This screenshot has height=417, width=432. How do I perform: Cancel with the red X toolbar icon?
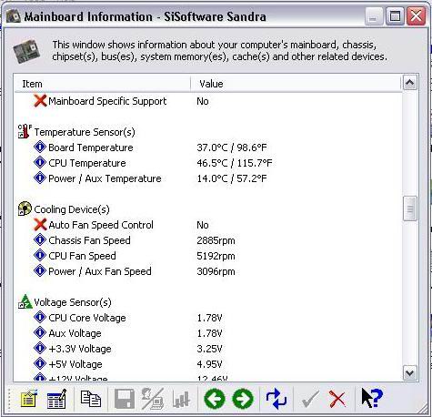pyautogui.click(x=337, y=399)
